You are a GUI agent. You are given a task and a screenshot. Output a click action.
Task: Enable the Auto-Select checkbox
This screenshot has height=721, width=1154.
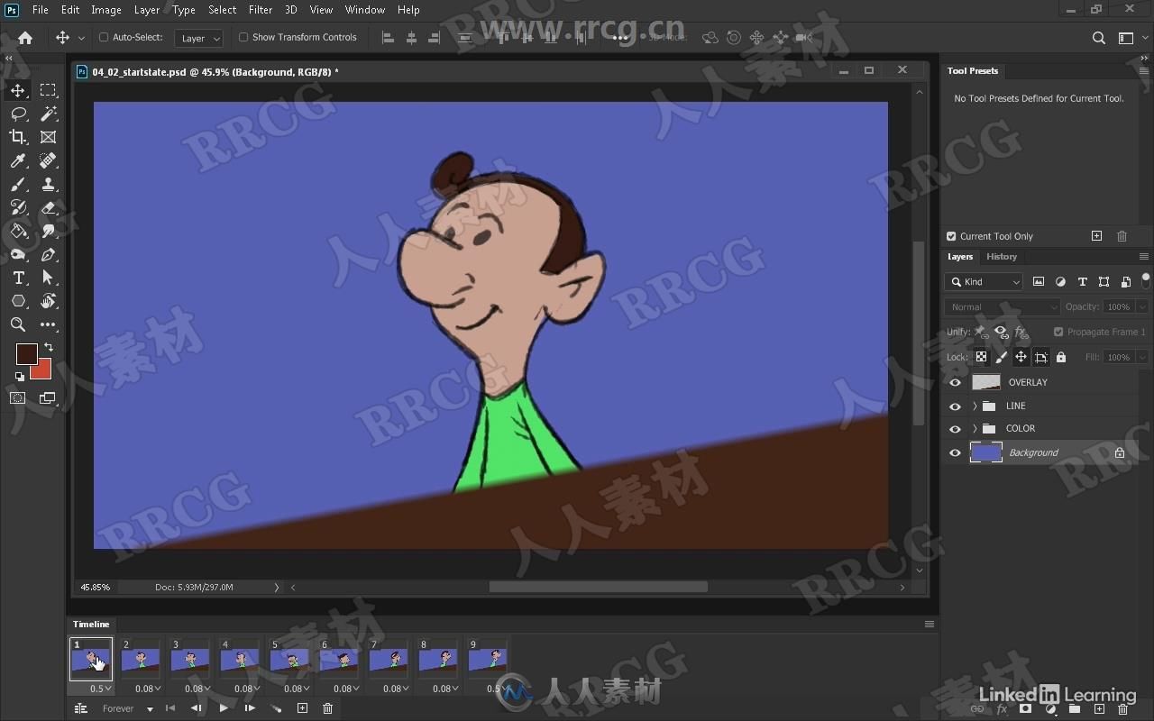click(104, 38)
